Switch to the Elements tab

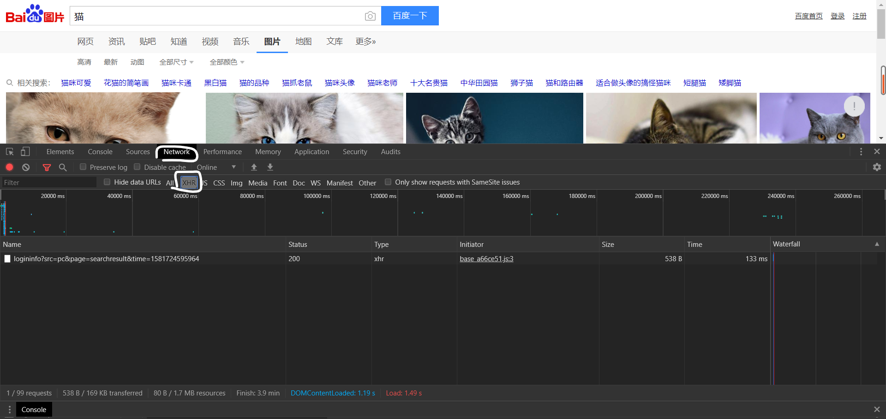pyautogui.click(x=60, y=151)
